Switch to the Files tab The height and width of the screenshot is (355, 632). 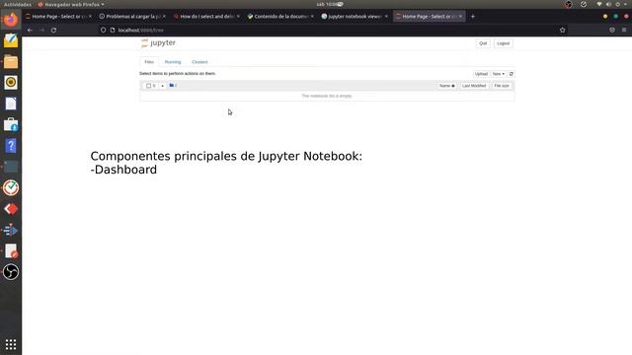[149, 62]
